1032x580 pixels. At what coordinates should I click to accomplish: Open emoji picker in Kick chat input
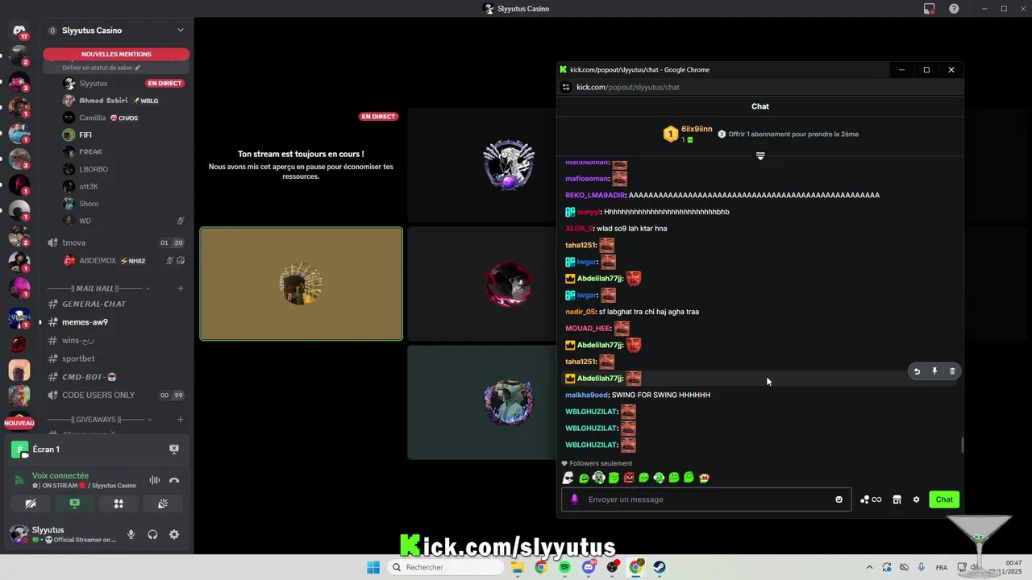tap(838, 499)
